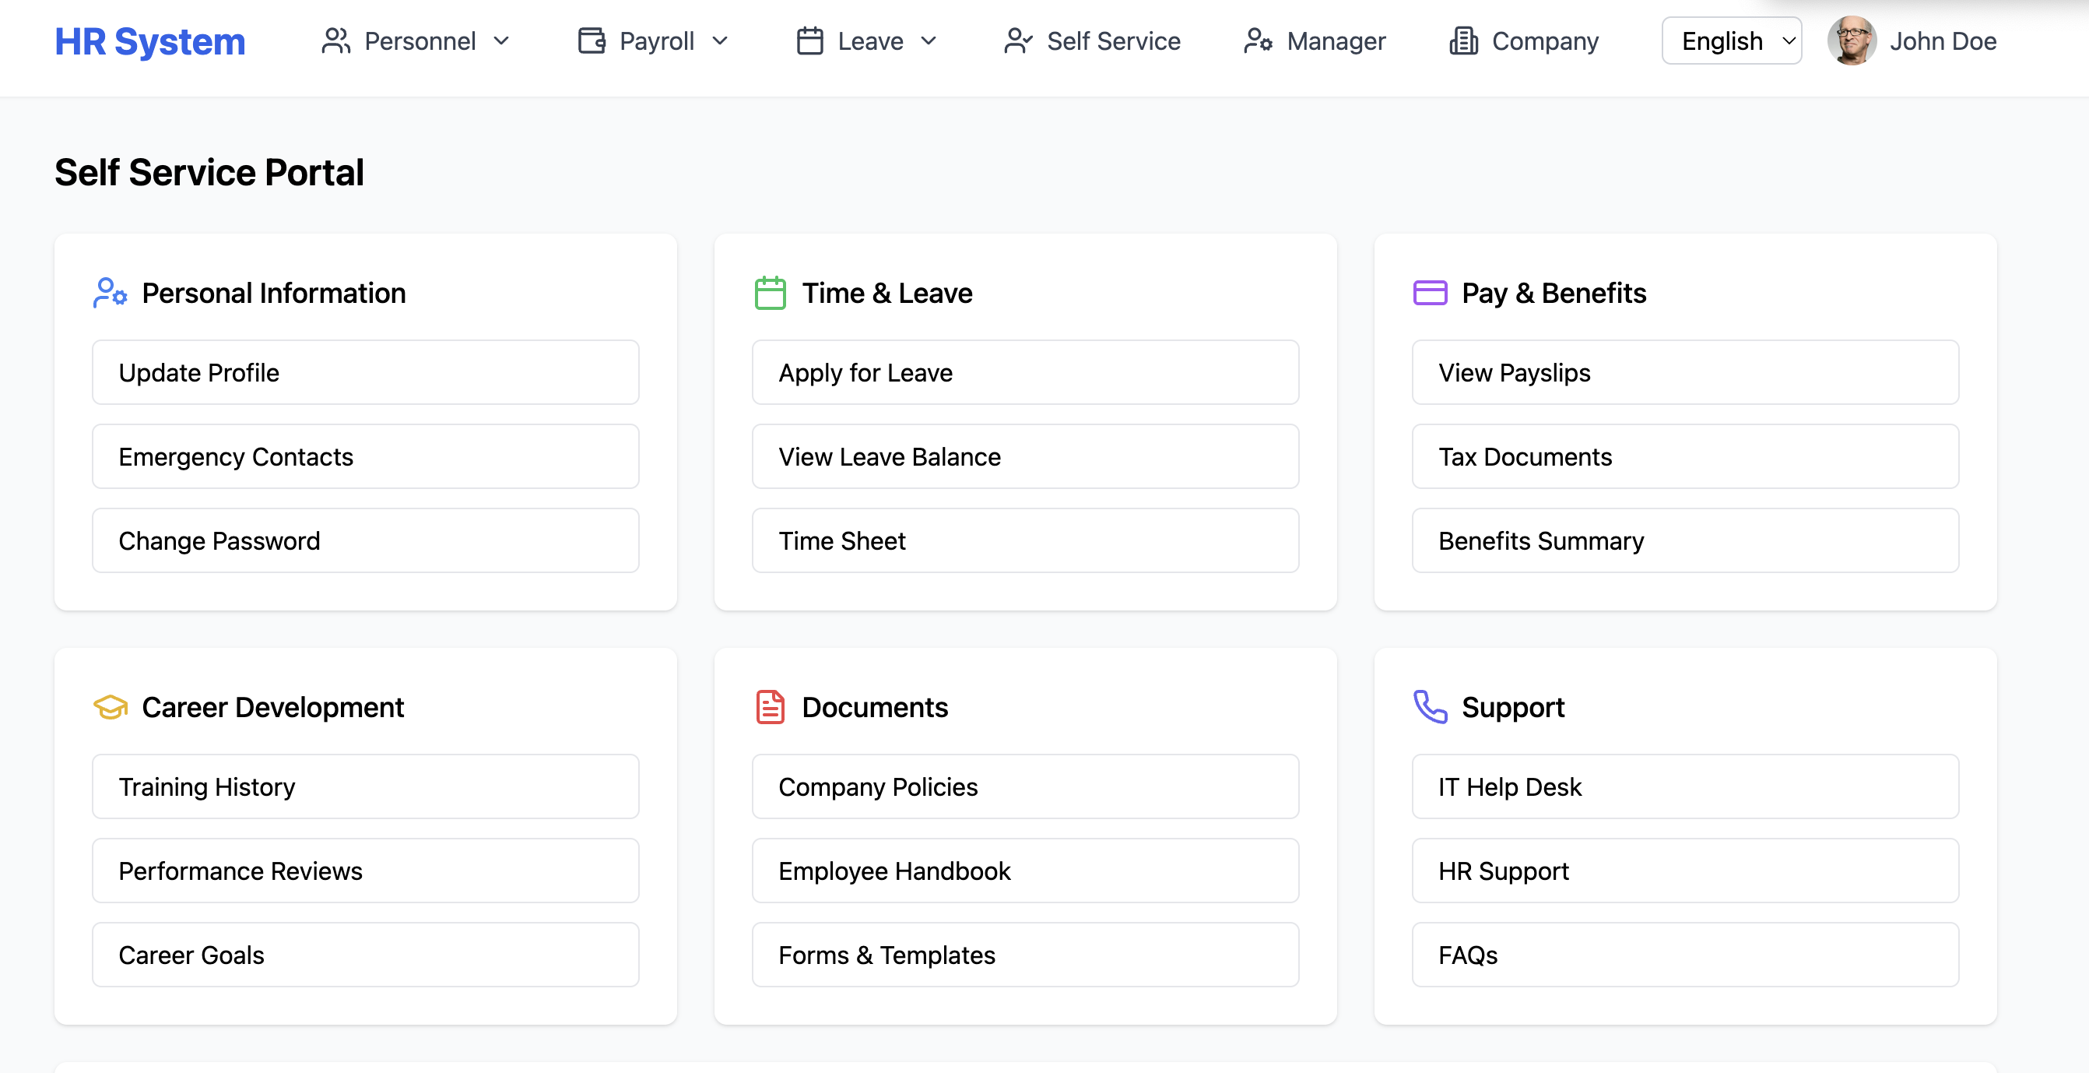
Task: Open Career Goals
Action: coord(366,955)
